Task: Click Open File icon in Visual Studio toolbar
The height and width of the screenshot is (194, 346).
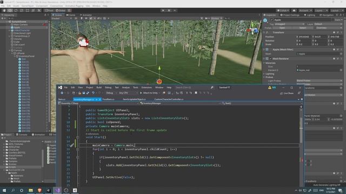Action: (79, 93)
